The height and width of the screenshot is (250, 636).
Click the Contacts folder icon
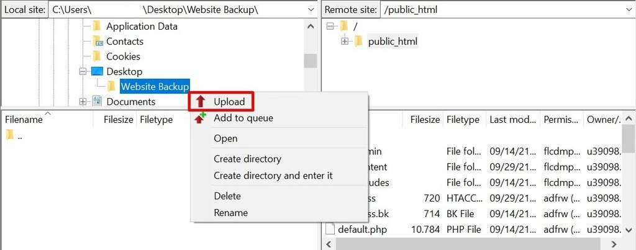click(97, 42)
